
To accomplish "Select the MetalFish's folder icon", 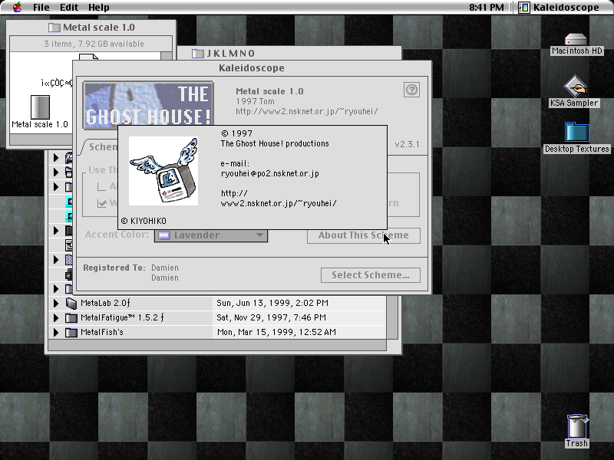I will tap(71, 333).
